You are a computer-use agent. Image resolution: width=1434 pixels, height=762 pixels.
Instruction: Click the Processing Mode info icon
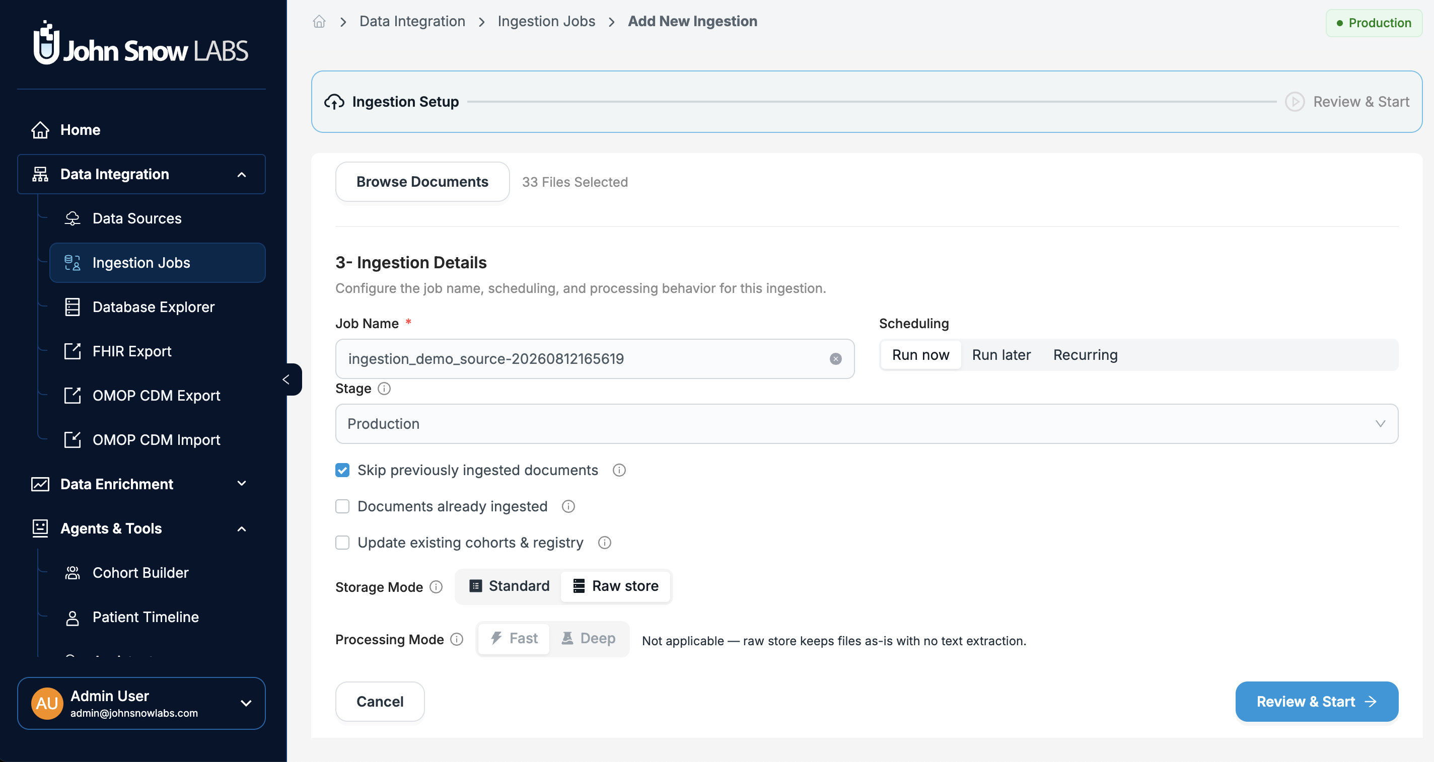tap(457, 640)
